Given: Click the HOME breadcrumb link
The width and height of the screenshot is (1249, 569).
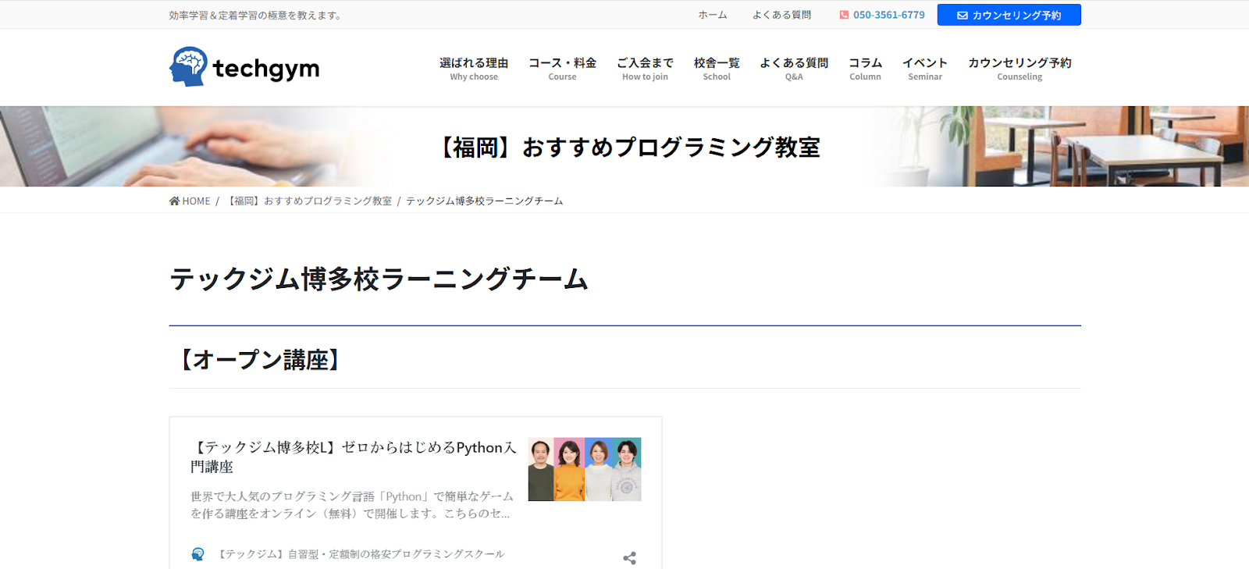Looking at the screenshot, I should point(196,201).
